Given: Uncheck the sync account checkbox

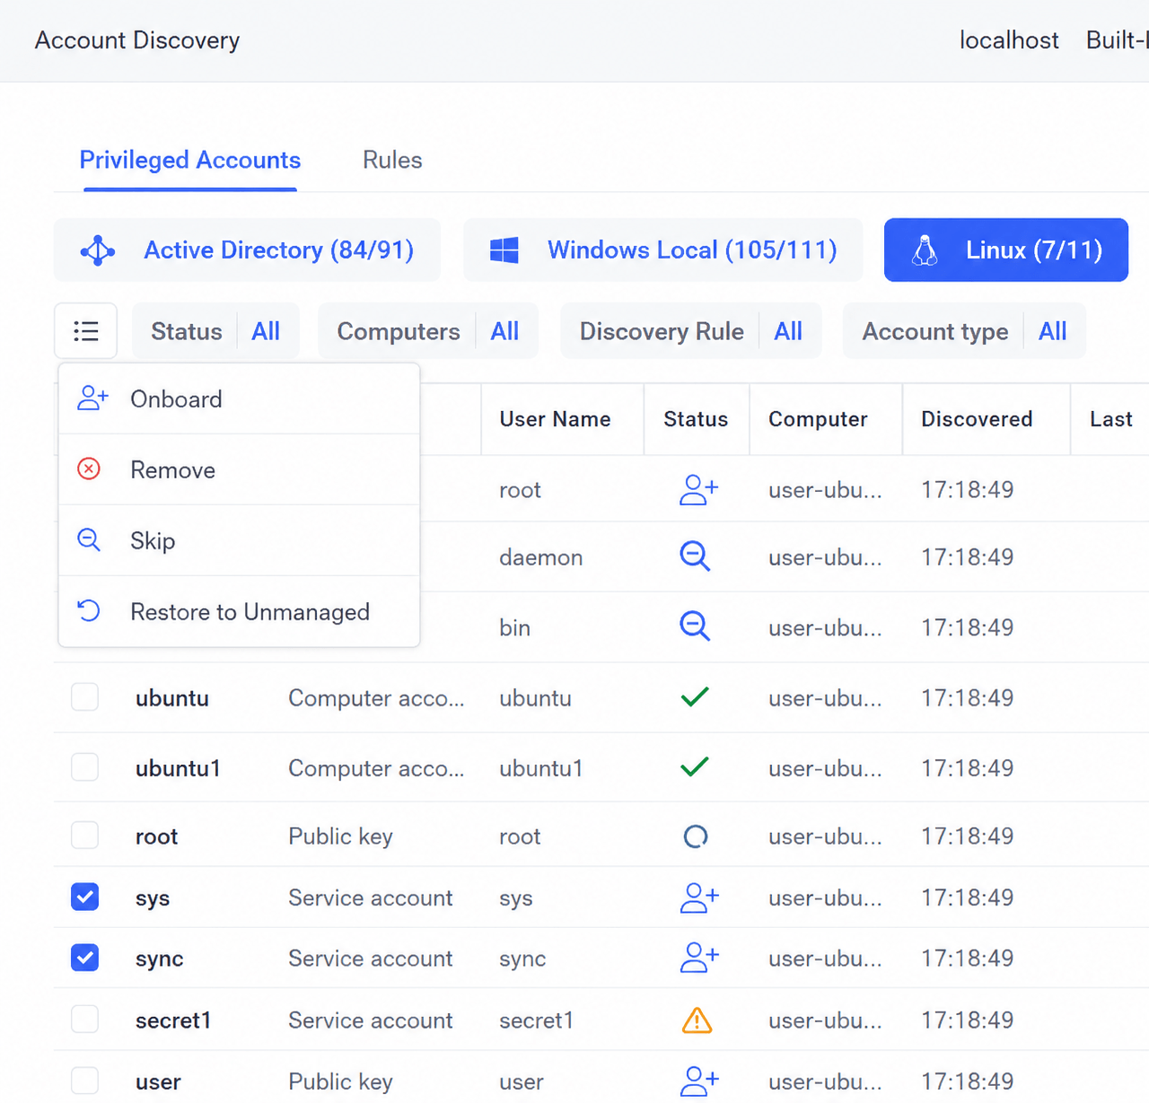Looking at the screenshot, I should click(x=85, y=958).
